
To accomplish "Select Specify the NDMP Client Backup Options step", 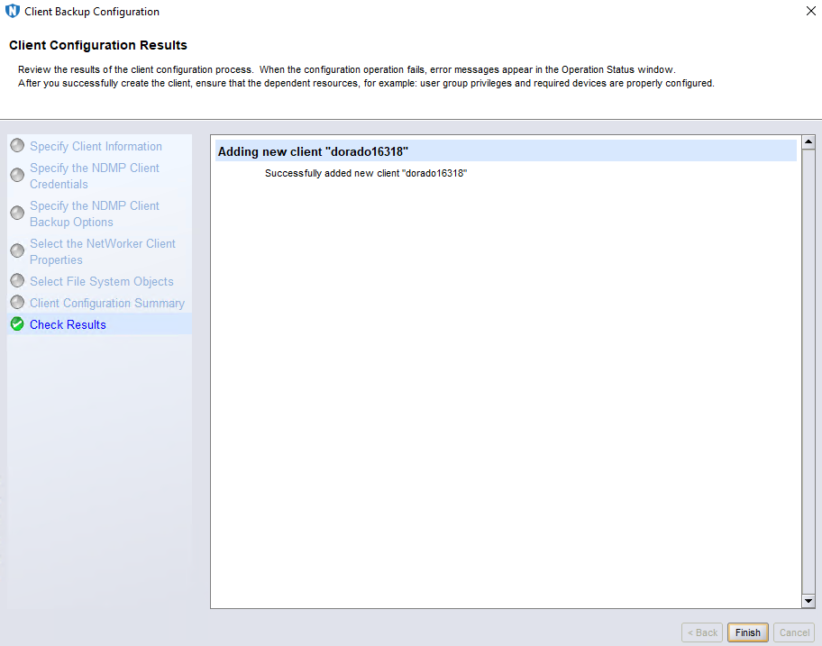I will (95, 214).
